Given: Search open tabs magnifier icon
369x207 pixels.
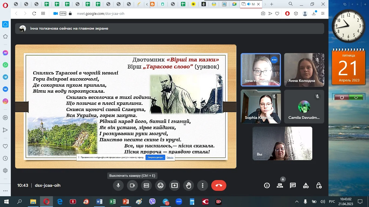Looking at the screenshot, I should pos(291,4).
